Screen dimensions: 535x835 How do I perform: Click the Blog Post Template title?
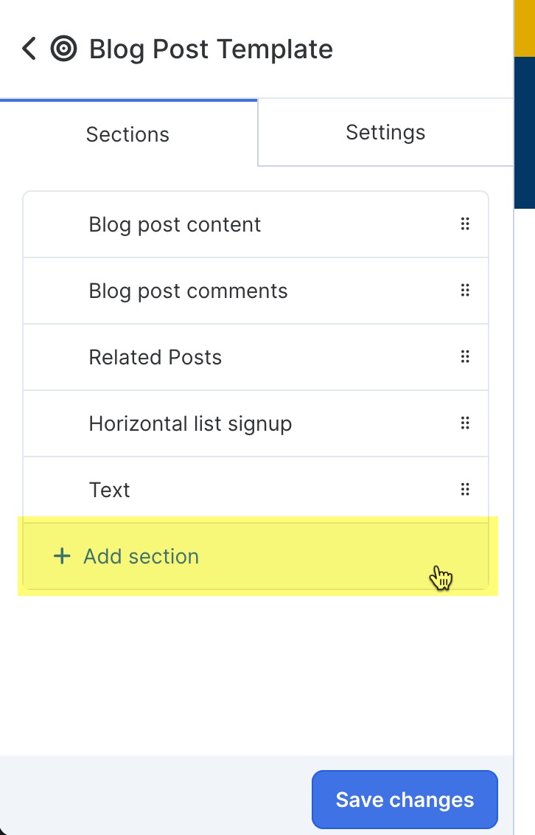[210, 49]
